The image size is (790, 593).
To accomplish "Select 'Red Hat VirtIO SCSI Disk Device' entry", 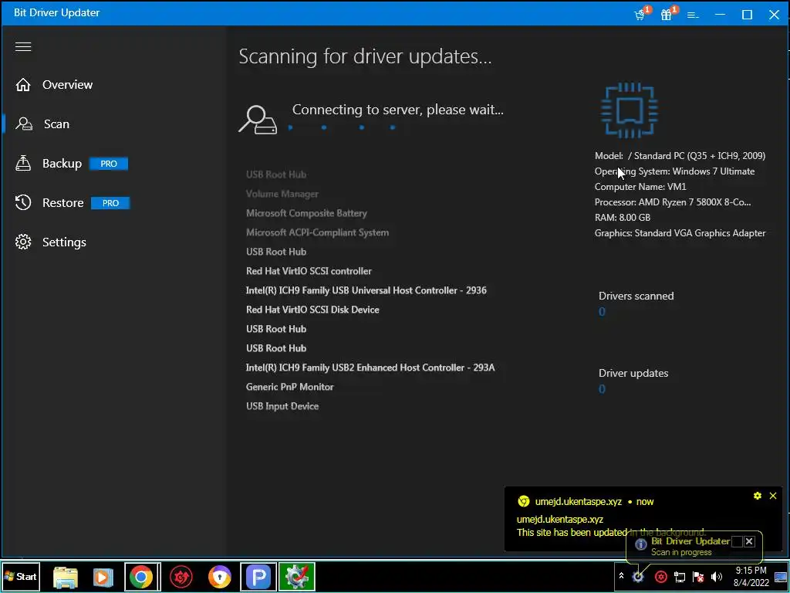I will (312, 310).
